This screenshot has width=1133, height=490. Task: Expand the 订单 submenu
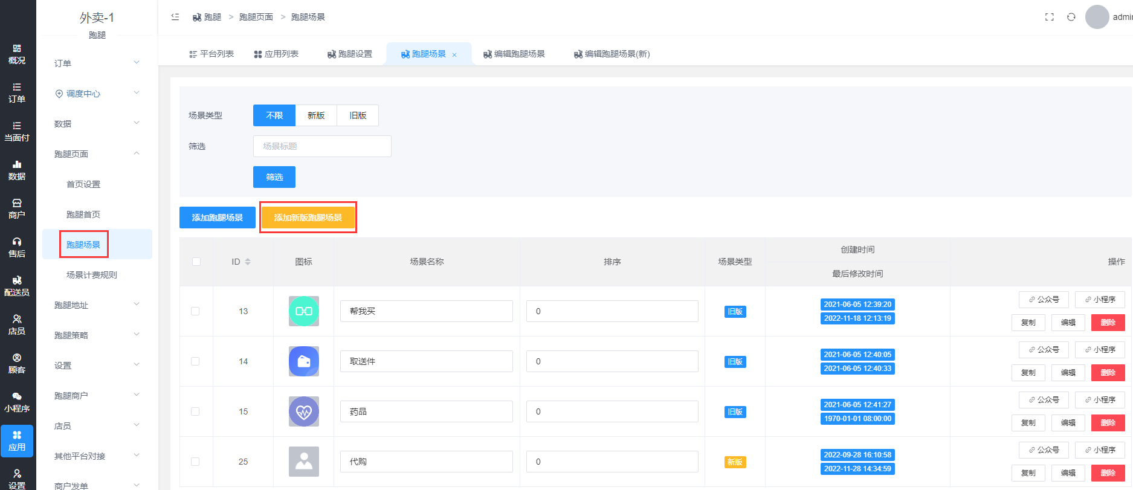pos(97,63)
